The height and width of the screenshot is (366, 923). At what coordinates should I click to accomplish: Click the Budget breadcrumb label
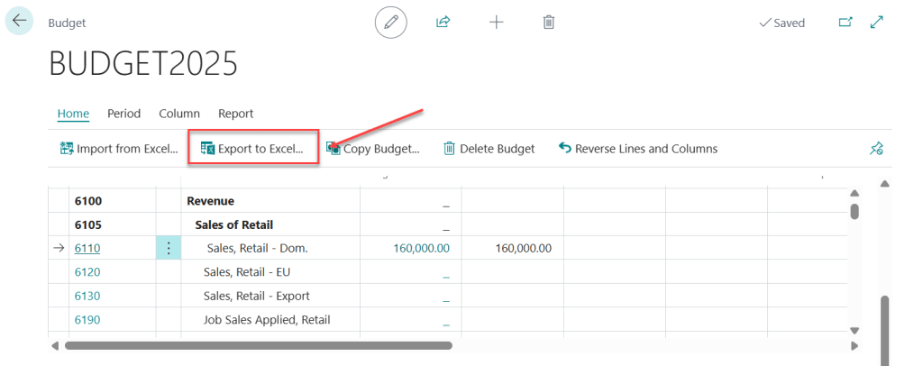(x=67, y=23)
